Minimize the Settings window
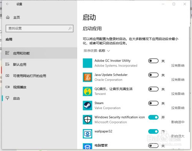This screenshot has height=151, width=192. (x=163, y=4)
